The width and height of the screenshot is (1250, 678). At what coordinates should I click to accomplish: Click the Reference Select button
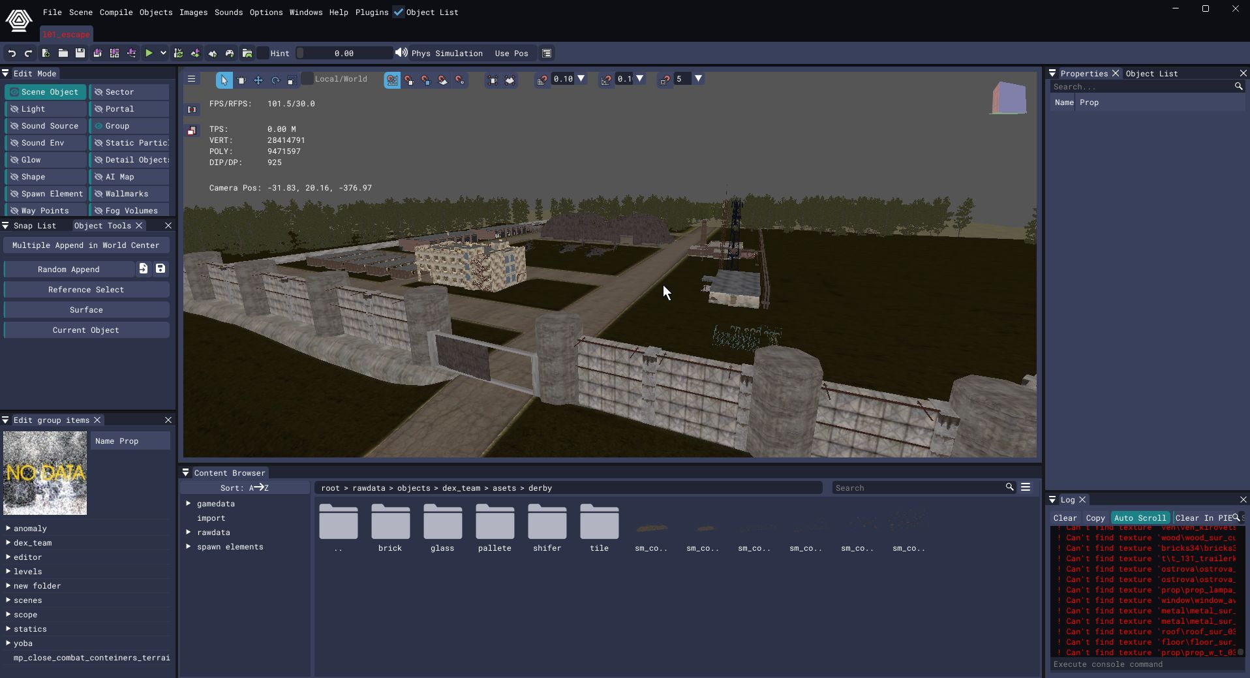pos(86,290)
